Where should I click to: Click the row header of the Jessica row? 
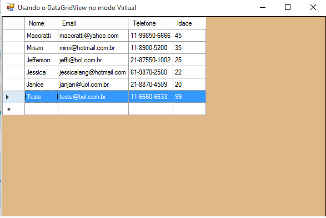click(14, 72)
